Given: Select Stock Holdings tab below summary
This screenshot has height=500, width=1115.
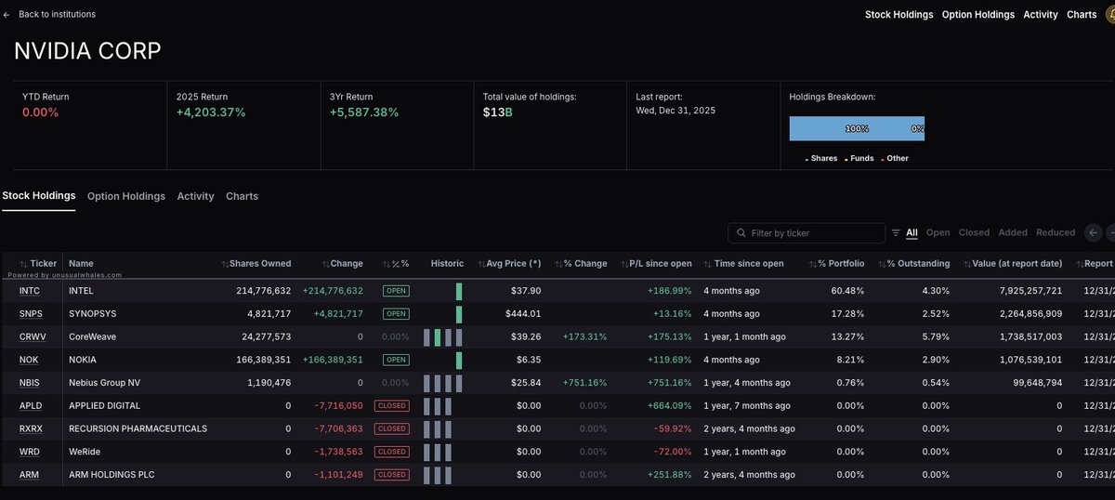Looking at the screenshot, I should [39, 196].
